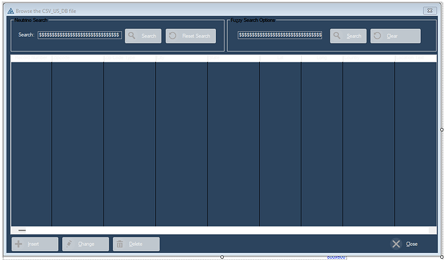Focus the Neutrino Search text field
The width and height of the screenshot is (446, 260).
(x=79, y=35)
